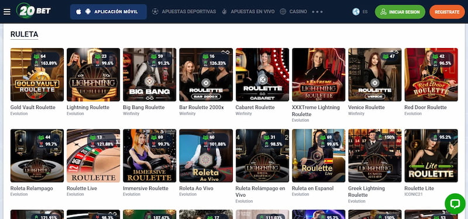Screen dimensions: 468x219
Task: Click the ICONIC21 provider label
Action: pos(413,194)
